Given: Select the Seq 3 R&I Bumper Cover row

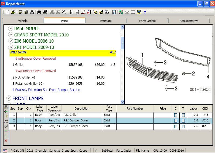Looking at the screenshot, I should [110, 126].
